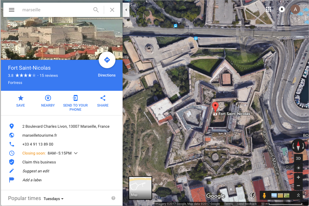
Task: Expand imagery strip at bottom right
Action: [x=298, y=195]
